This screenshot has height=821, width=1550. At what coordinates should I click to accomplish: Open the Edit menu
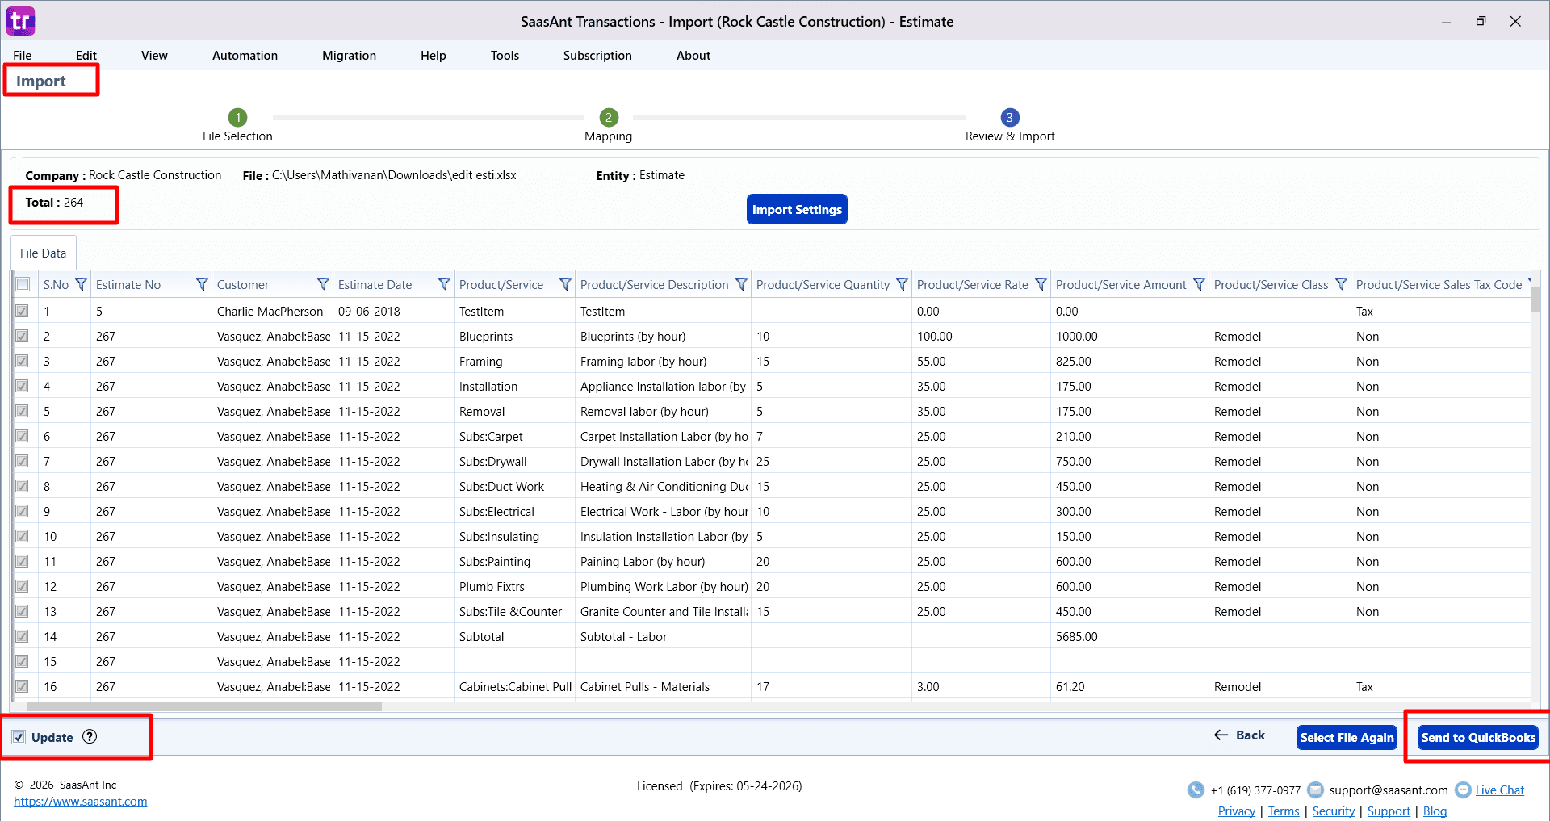pyautogui.click(x=86, y=55)
